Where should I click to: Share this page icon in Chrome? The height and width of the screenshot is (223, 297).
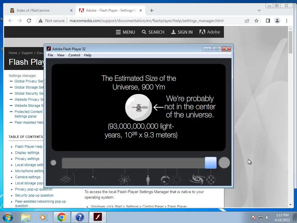(247, 21)
